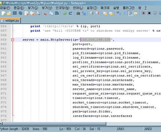This screenshot has width=161, height=132.
Task: Open the 보기(V) menu
Action: (x=47, y=8)
